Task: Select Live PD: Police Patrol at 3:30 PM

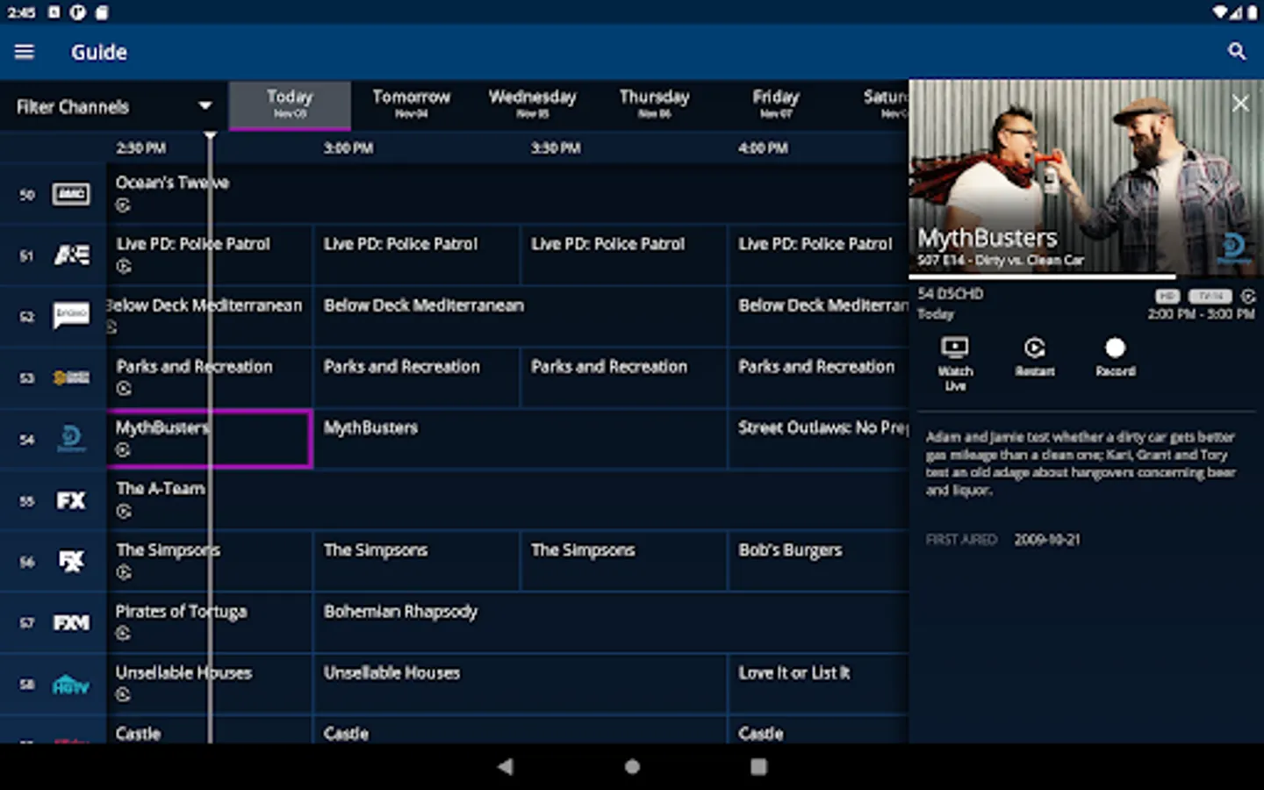Action: 623,255
